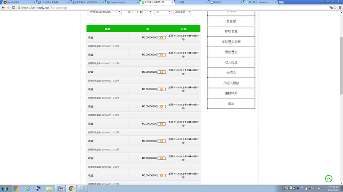Click the new tab button
Image resolution: width=343 pixels, height=192 pixels.
click(281, 2)
